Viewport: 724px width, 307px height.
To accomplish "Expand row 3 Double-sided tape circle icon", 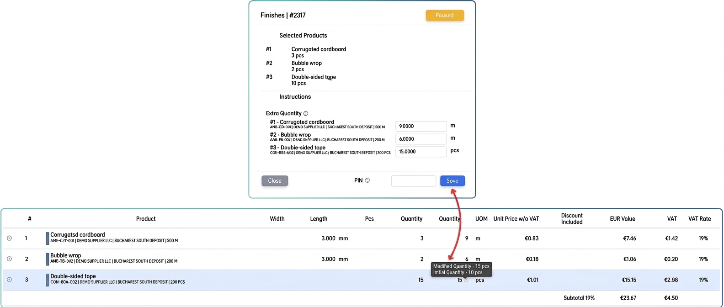I will [9, 280].
